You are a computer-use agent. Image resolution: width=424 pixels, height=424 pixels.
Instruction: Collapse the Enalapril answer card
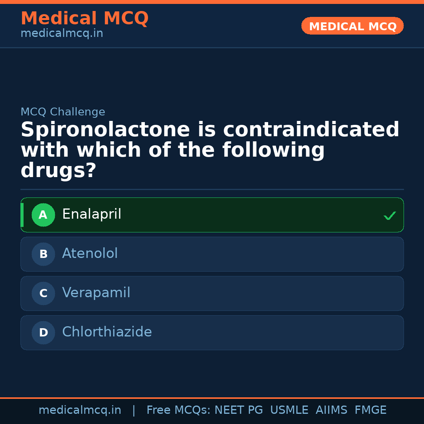[212, 215]
